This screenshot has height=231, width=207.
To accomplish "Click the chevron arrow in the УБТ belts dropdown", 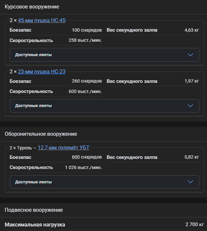I will pos(191,182).
